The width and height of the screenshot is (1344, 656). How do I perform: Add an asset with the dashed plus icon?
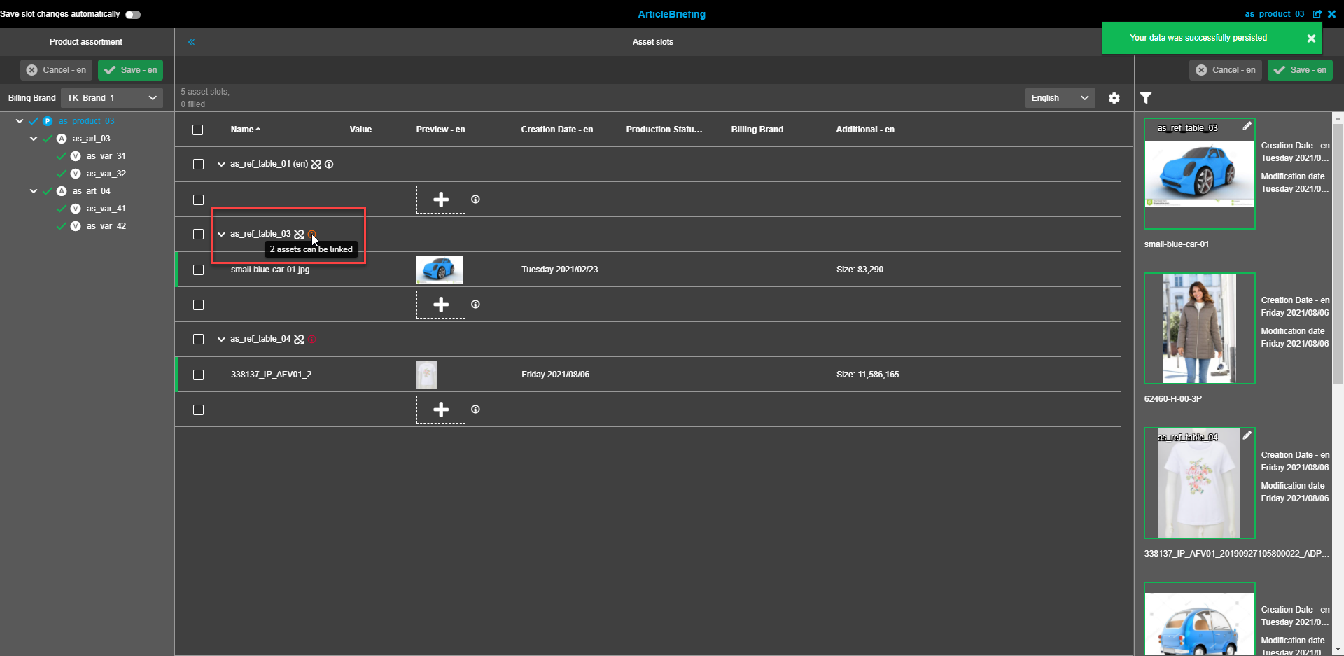[x=440, y=200]
